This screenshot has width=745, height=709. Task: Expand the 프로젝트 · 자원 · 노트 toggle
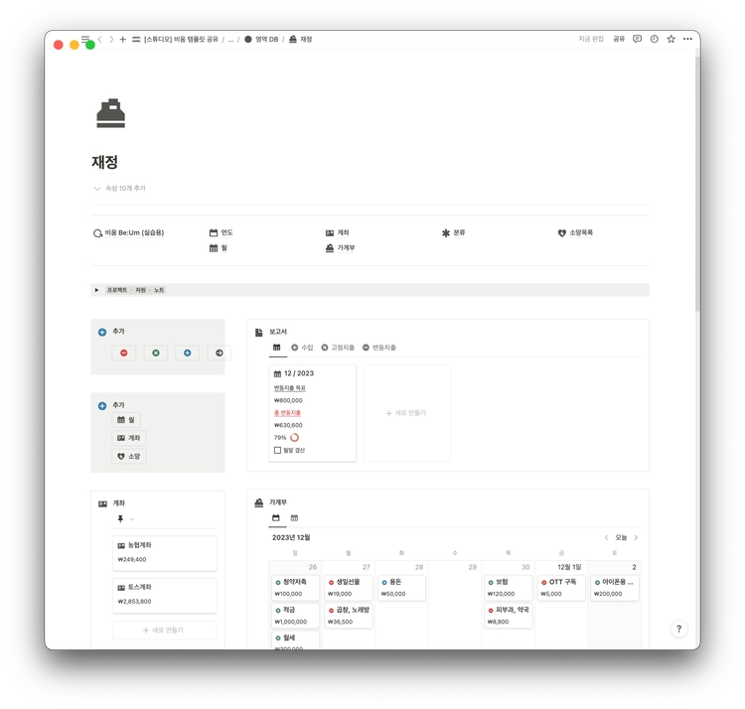click(x=97, y=290)
